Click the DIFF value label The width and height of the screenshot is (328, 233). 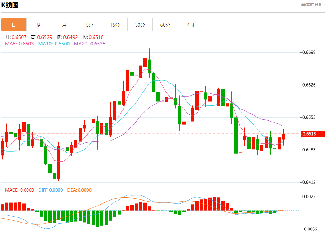50,190
